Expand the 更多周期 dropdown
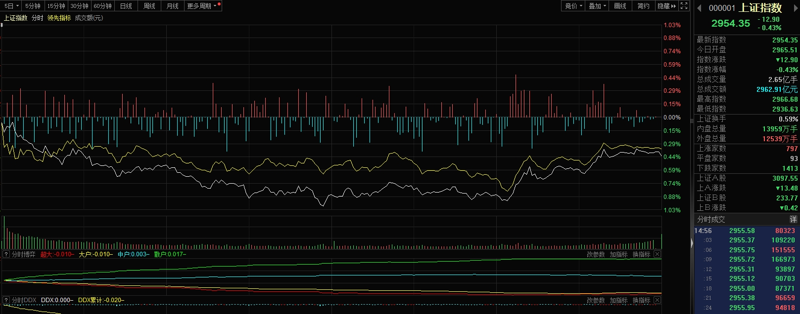 [202, 6]
